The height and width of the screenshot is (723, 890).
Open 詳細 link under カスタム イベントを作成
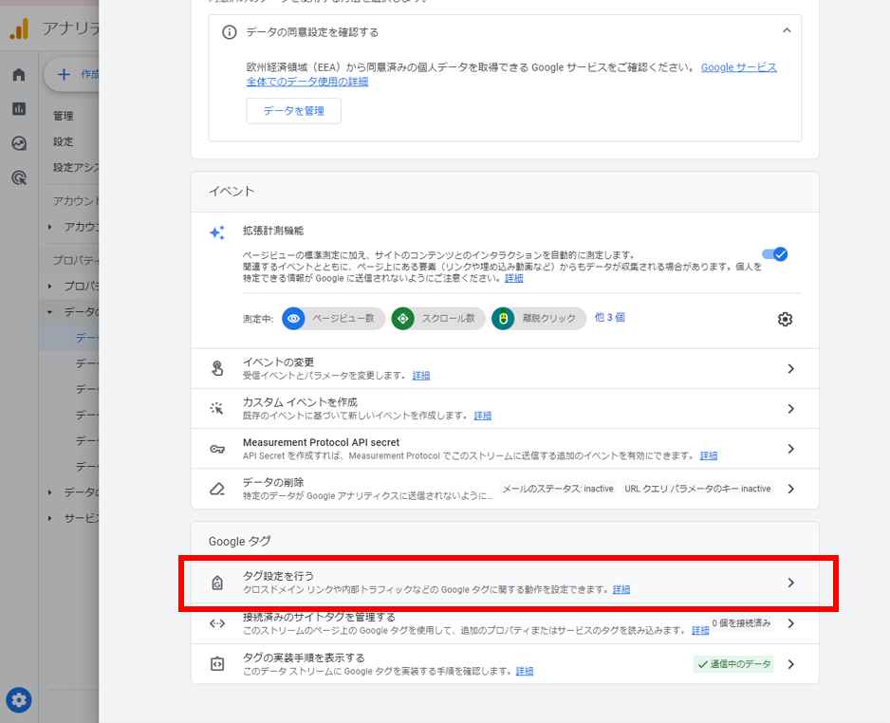pyautogui.click(x=482, y=416)
